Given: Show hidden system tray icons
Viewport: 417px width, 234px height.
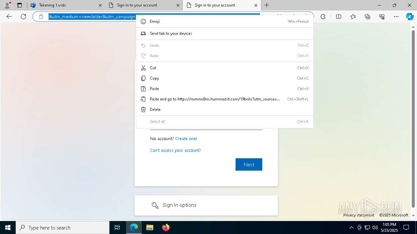Looking at the screenshot, I should point(351,227).
